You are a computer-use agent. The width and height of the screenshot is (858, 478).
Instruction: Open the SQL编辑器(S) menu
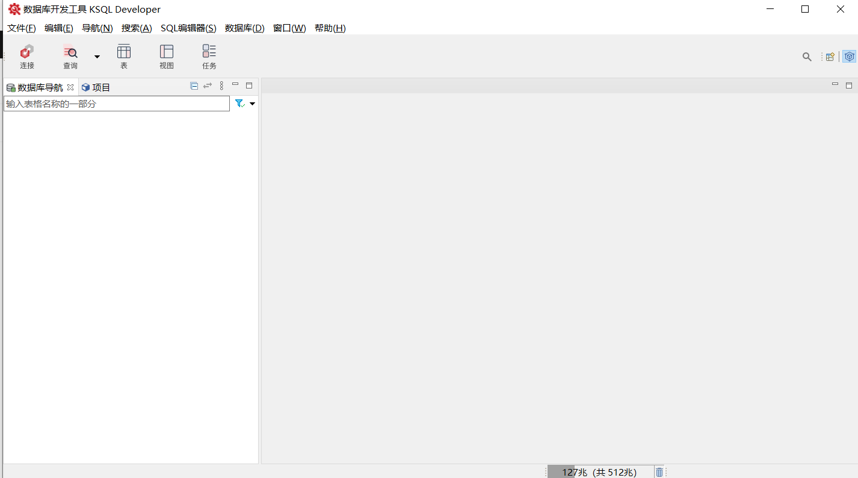pos(188,28)
